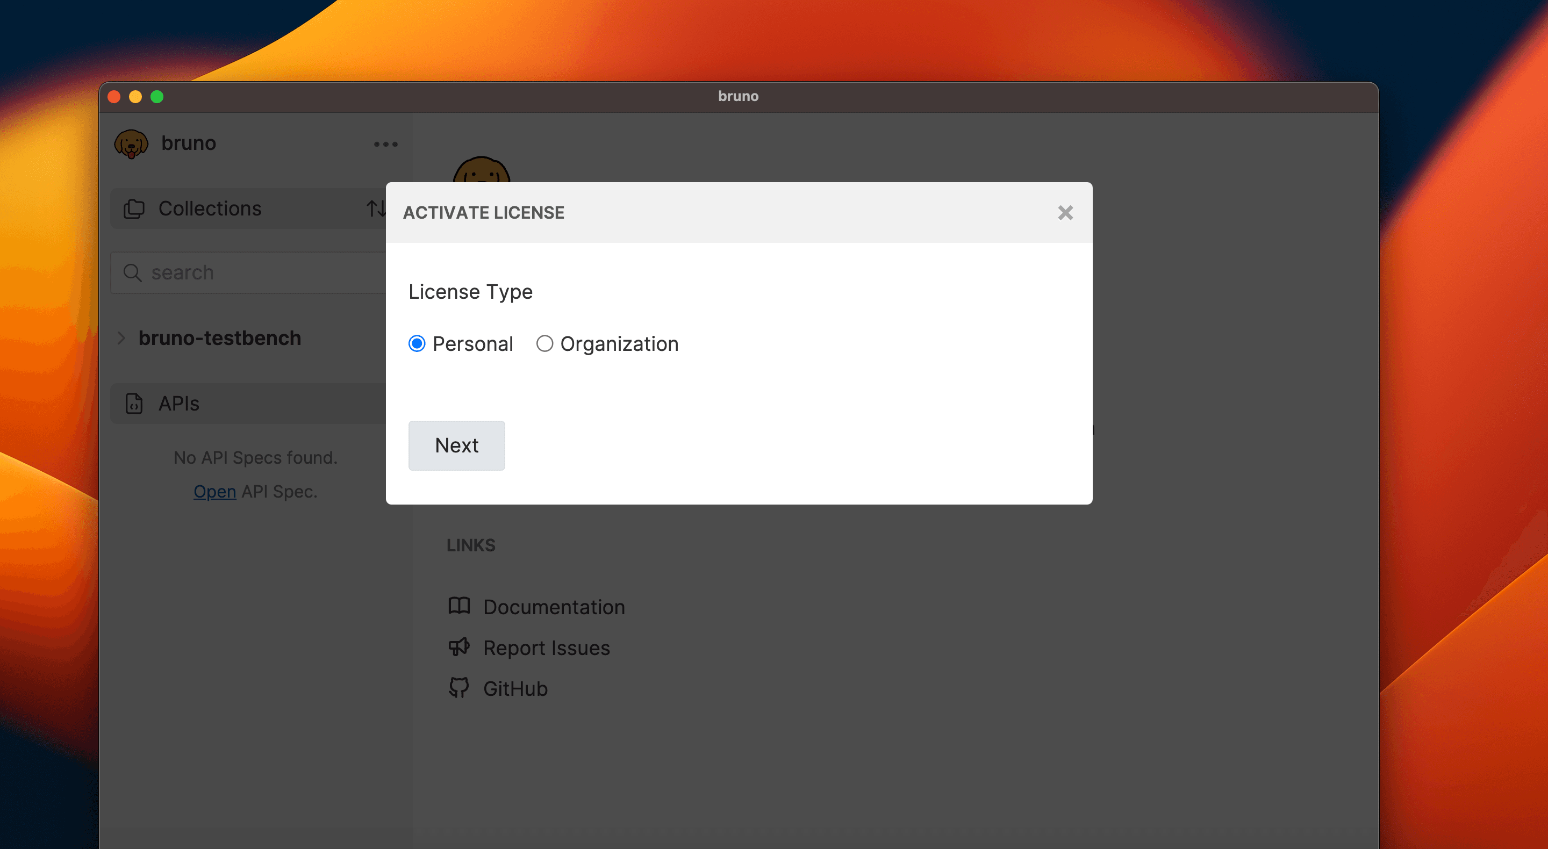Focus the collections search field

pos(249,273)
